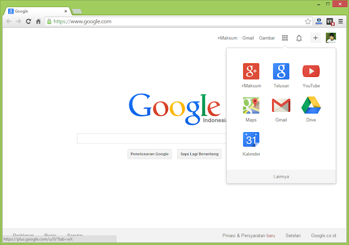Open Privasi & Persyaratan footer link
This screenshot has height=245, width=349.
point(249,236)
